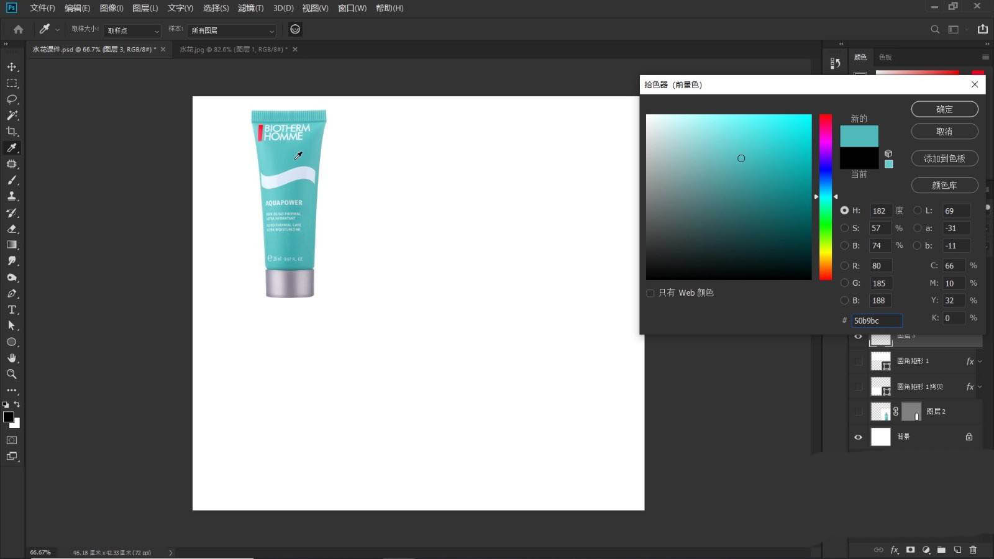Select the Gradient tool
This screenshot has height=559, width=994.
click(x=12, y=245)
